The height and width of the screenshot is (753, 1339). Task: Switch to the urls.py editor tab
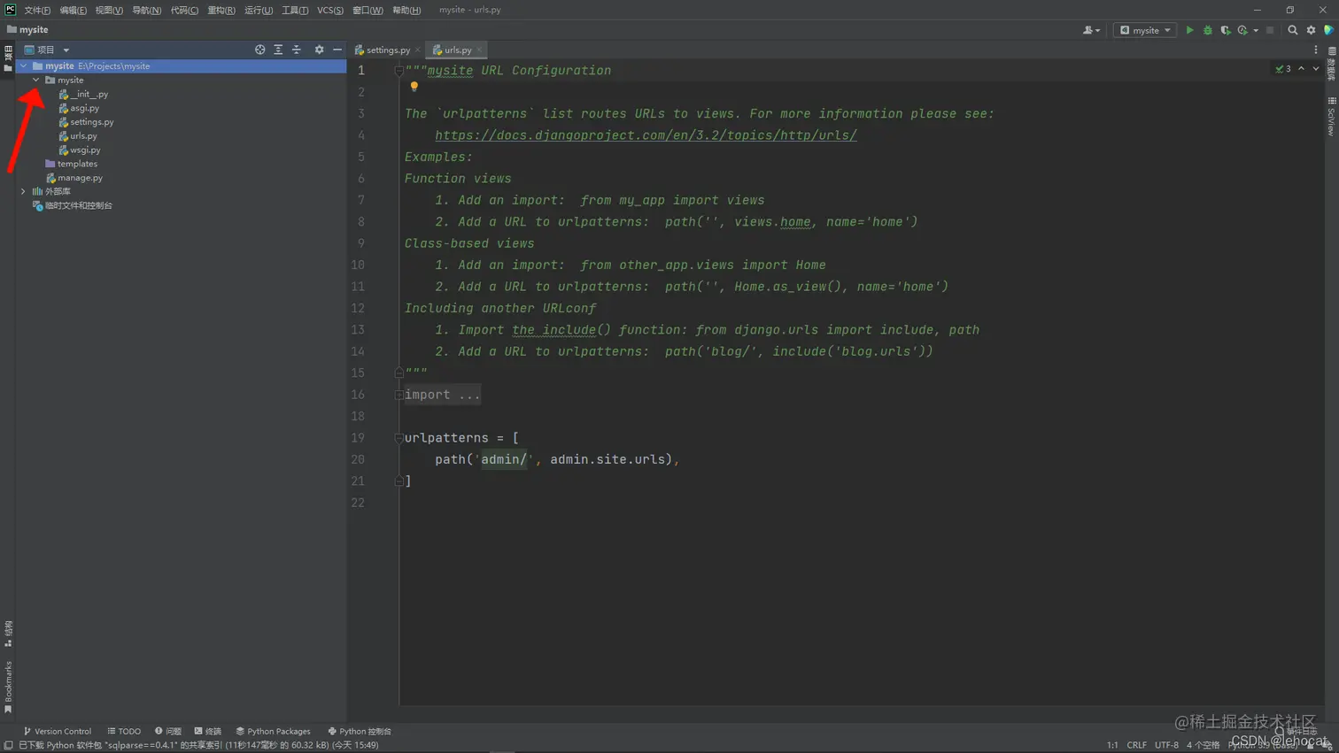click(x=457, y=50)
